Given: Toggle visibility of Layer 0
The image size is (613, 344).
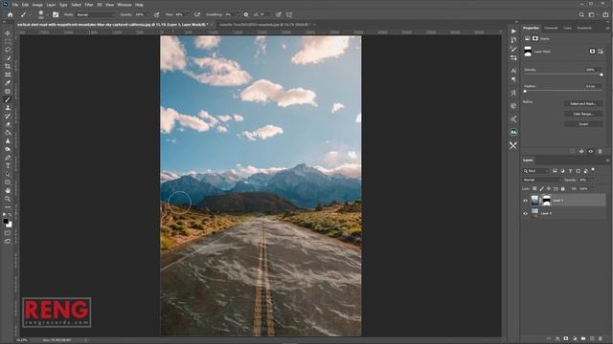Looking at the screenshot, I should pos(526,213).
